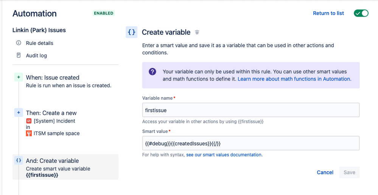Click the red Incident issue type icon
Screen dimensions: 378x195
coord(29,121)
